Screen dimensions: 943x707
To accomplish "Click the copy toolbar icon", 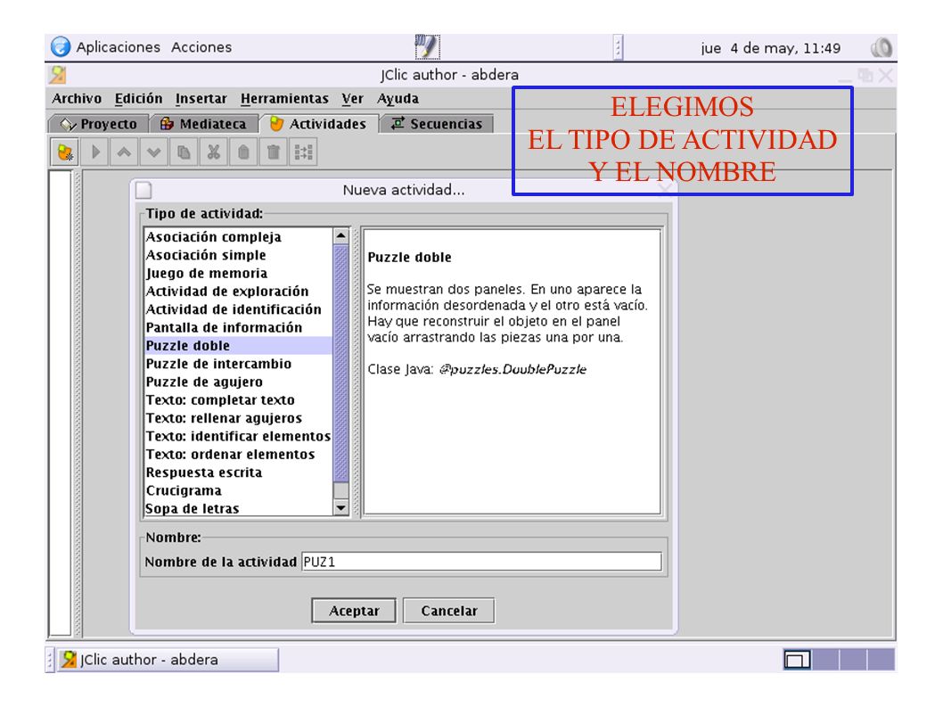I will pyautogui.click(x=184, y=152).
